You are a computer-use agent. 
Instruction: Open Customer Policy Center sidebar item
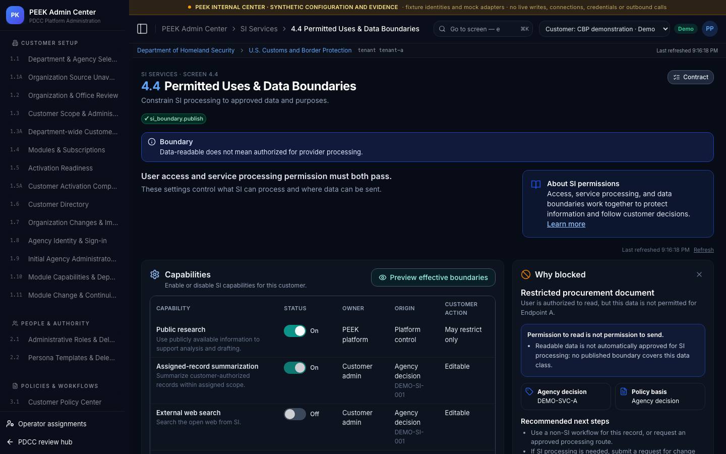pyautogui.click(x=65, y=402)
